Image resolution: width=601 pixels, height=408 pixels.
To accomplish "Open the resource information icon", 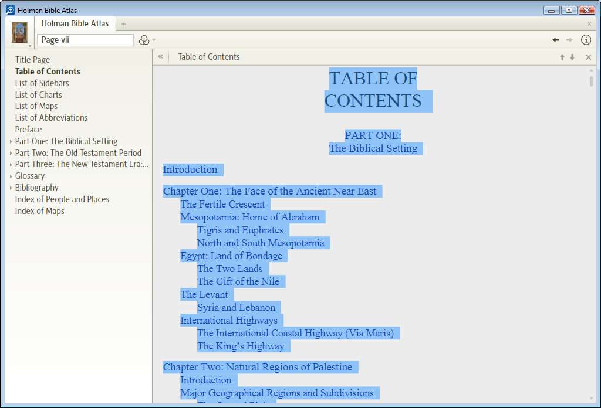I will coord(586,40).
